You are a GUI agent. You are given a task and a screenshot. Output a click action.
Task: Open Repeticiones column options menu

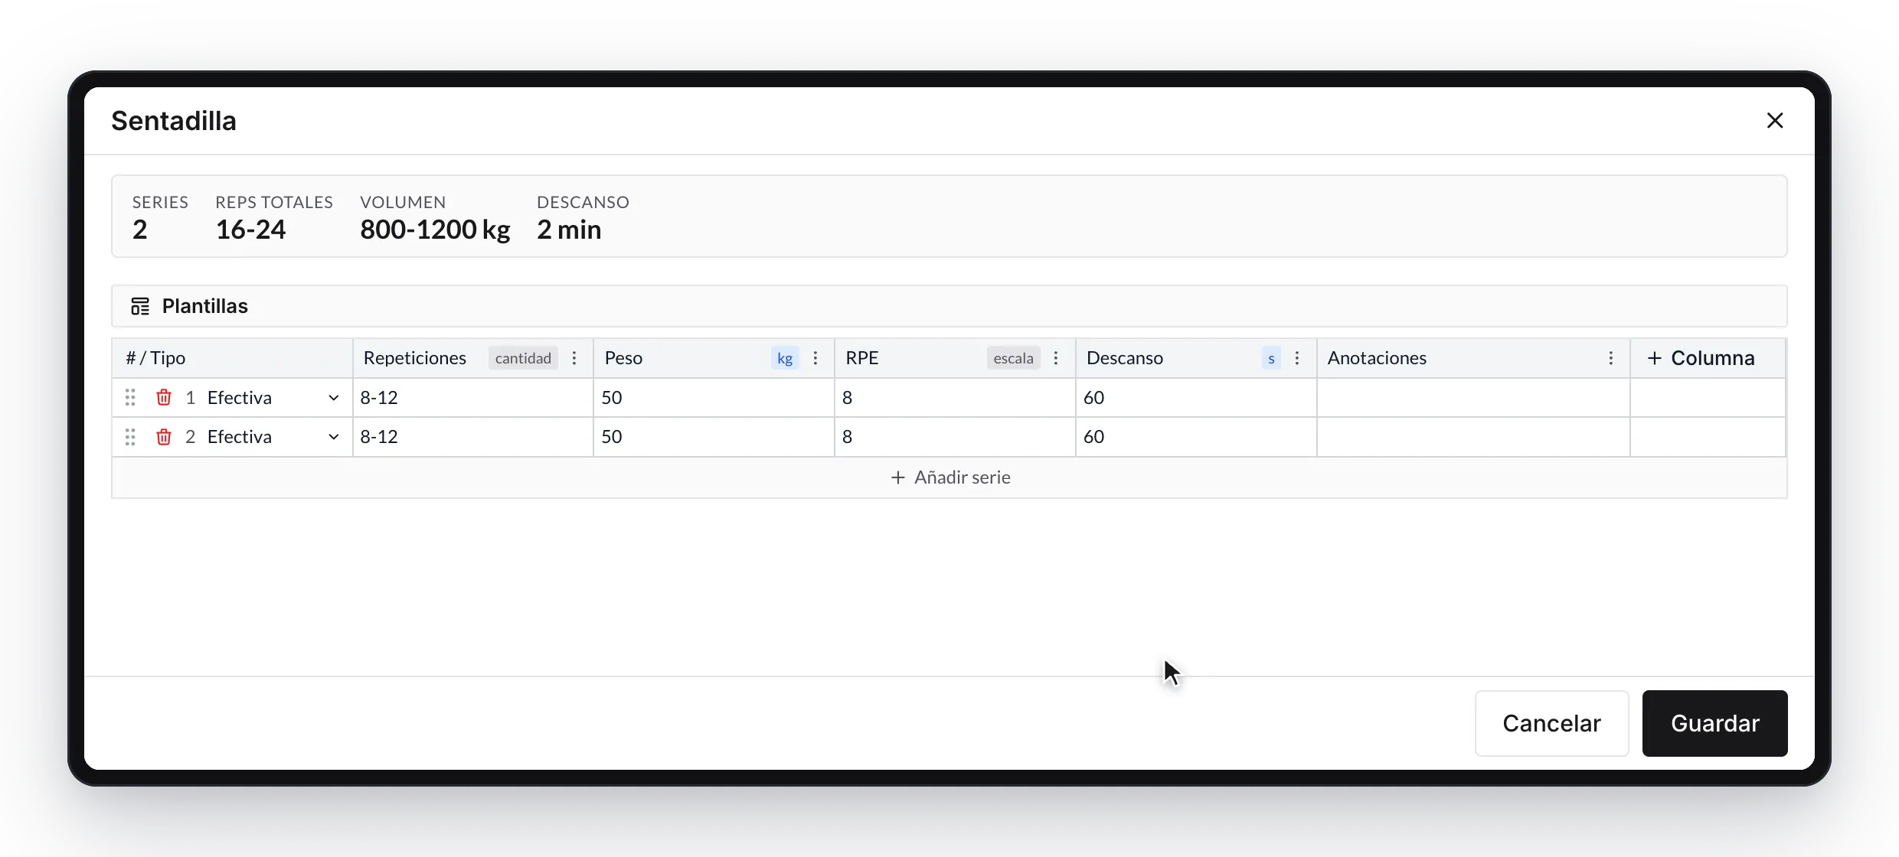coord(574,358)
